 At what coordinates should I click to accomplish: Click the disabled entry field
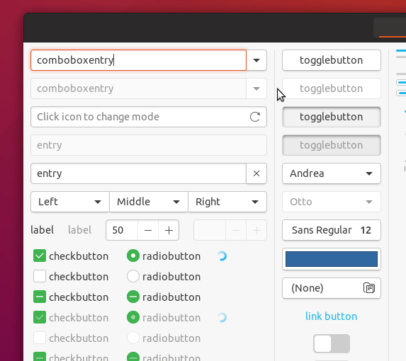[x=149, y=145]
